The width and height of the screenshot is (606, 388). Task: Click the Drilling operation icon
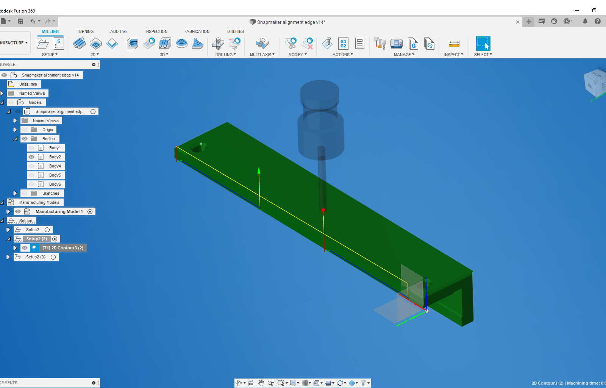click(218, 44)
